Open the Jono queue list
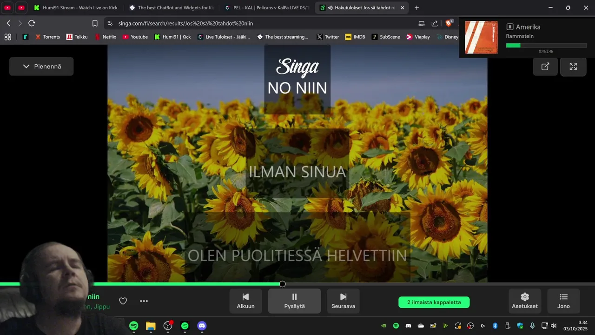This screenshot has height=335, width=595. [x=563, y=301]
